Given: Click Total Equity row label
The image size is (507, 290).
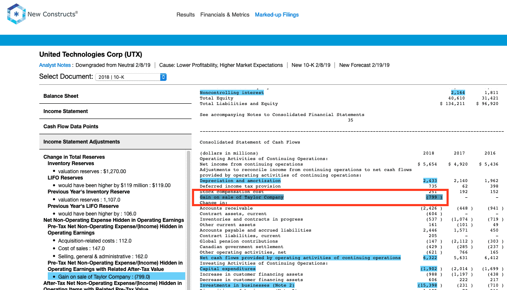Looking at the screenshot, I should (217, 98).
